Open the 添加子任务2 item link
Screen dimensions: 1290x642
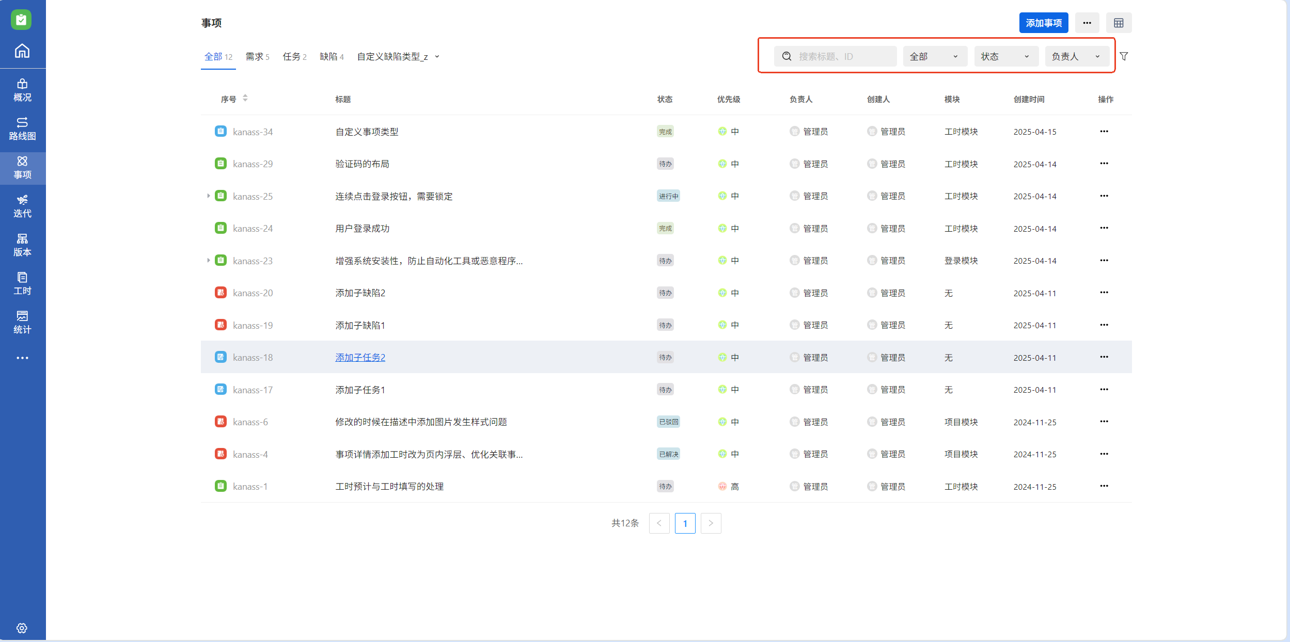click(x=360, y=357)
